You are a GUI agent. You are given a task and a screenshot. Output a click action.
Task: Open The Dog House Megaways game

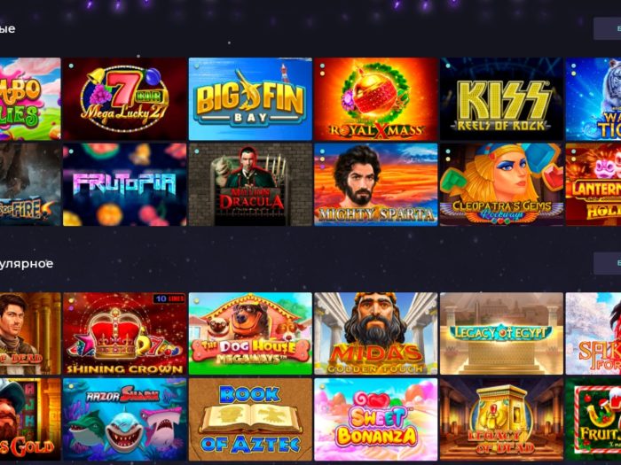click(x=250, y=334)
